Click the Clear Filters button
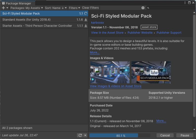Image resolution: width=196 pixels, height=139 pixels. click(90, 8)
